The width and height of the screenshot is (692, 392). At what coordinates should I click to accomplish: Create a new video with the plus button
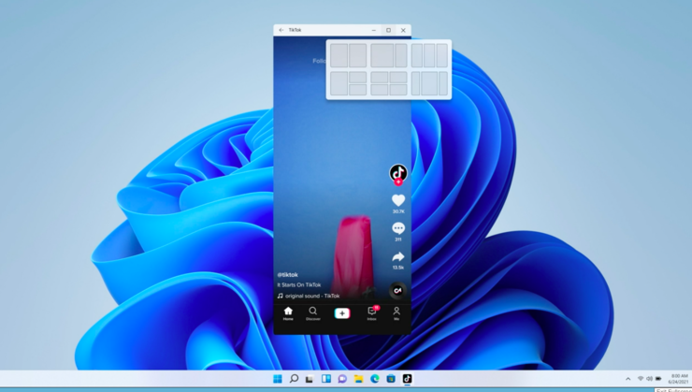342,313
